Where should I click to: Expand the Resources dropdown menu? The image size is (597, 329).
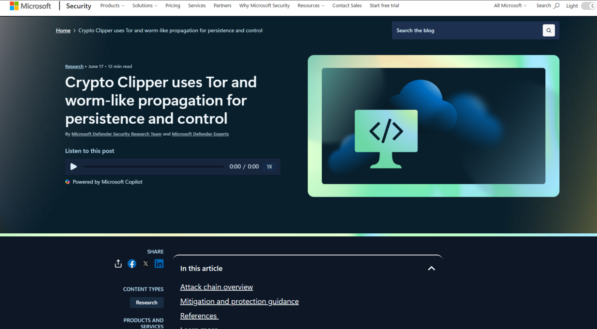311,5
